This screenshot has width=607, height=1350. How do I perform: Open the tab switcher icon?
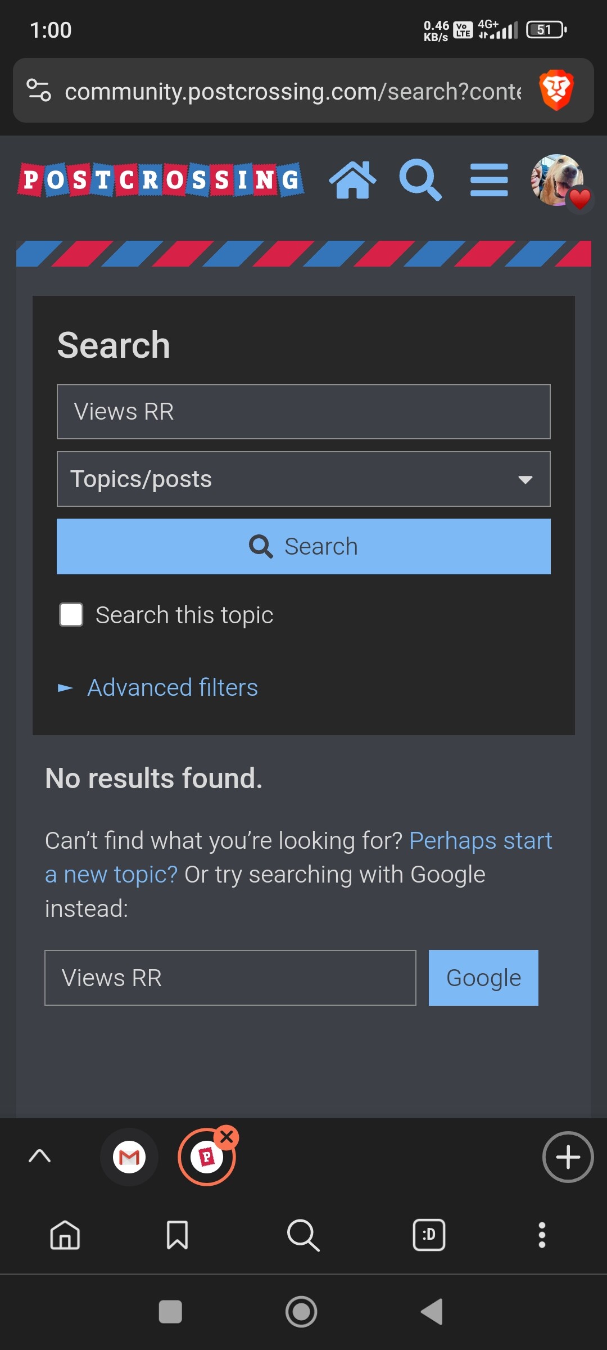pos(429,1235)
